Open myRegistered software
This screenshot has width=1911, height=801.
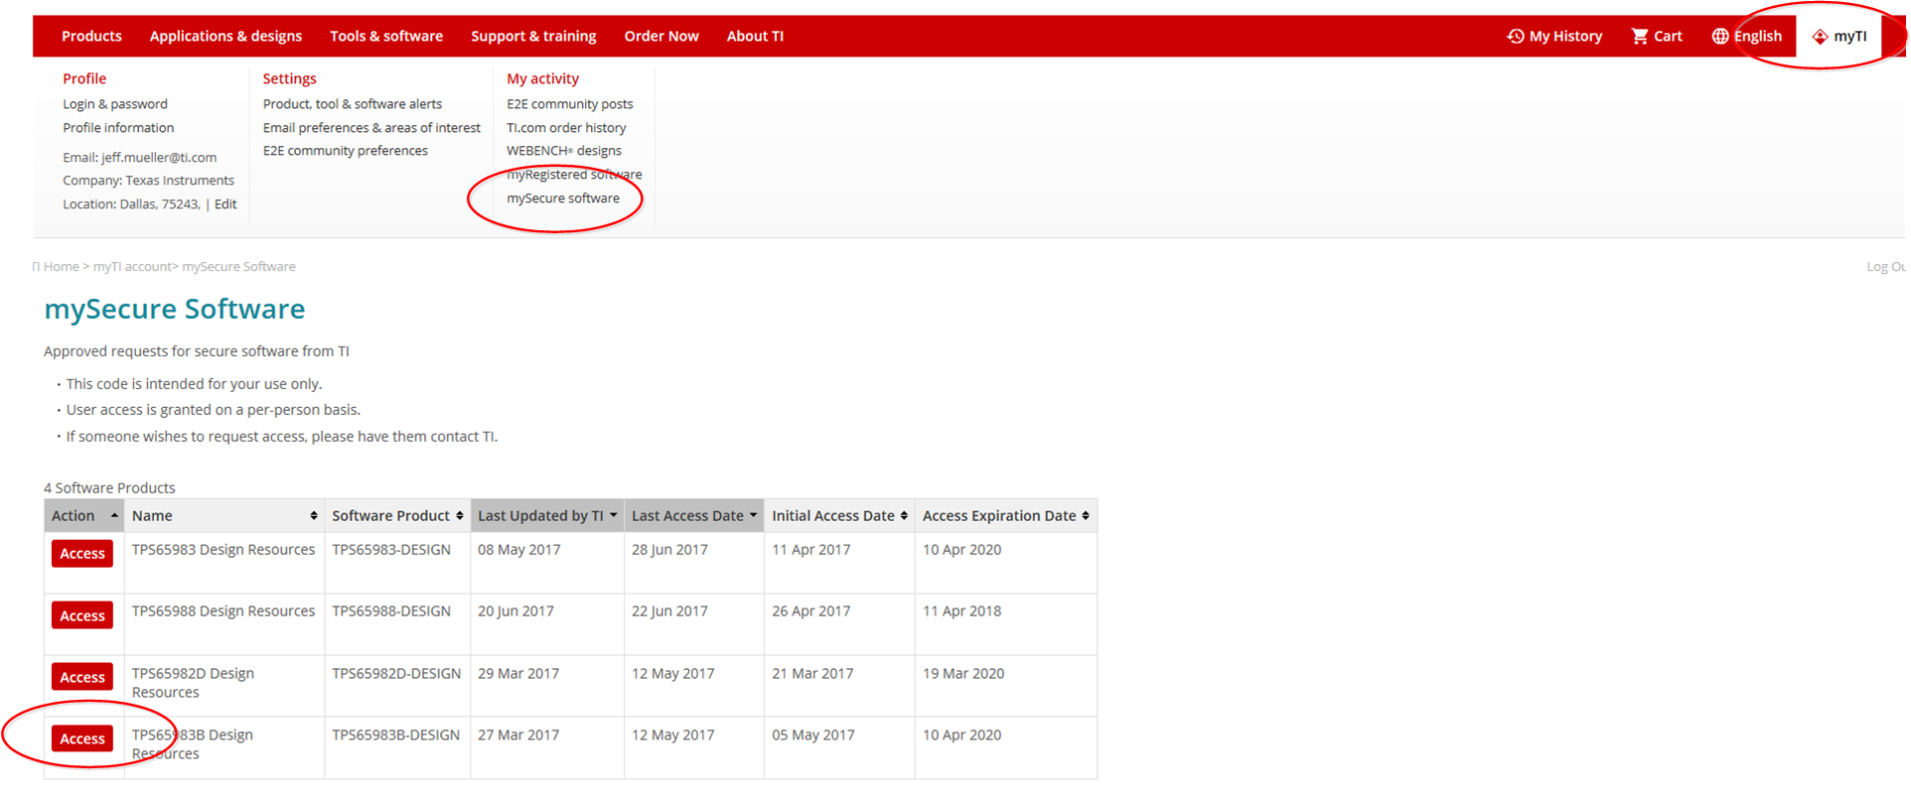tap(574, 175)
